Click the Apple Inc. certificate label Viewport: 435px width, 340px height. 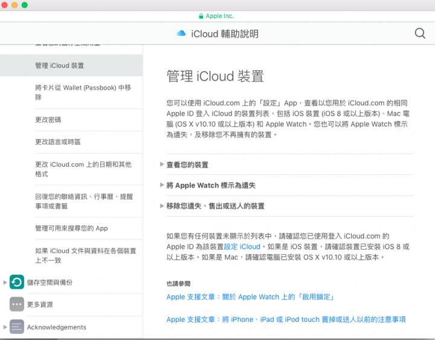(220, 16)
